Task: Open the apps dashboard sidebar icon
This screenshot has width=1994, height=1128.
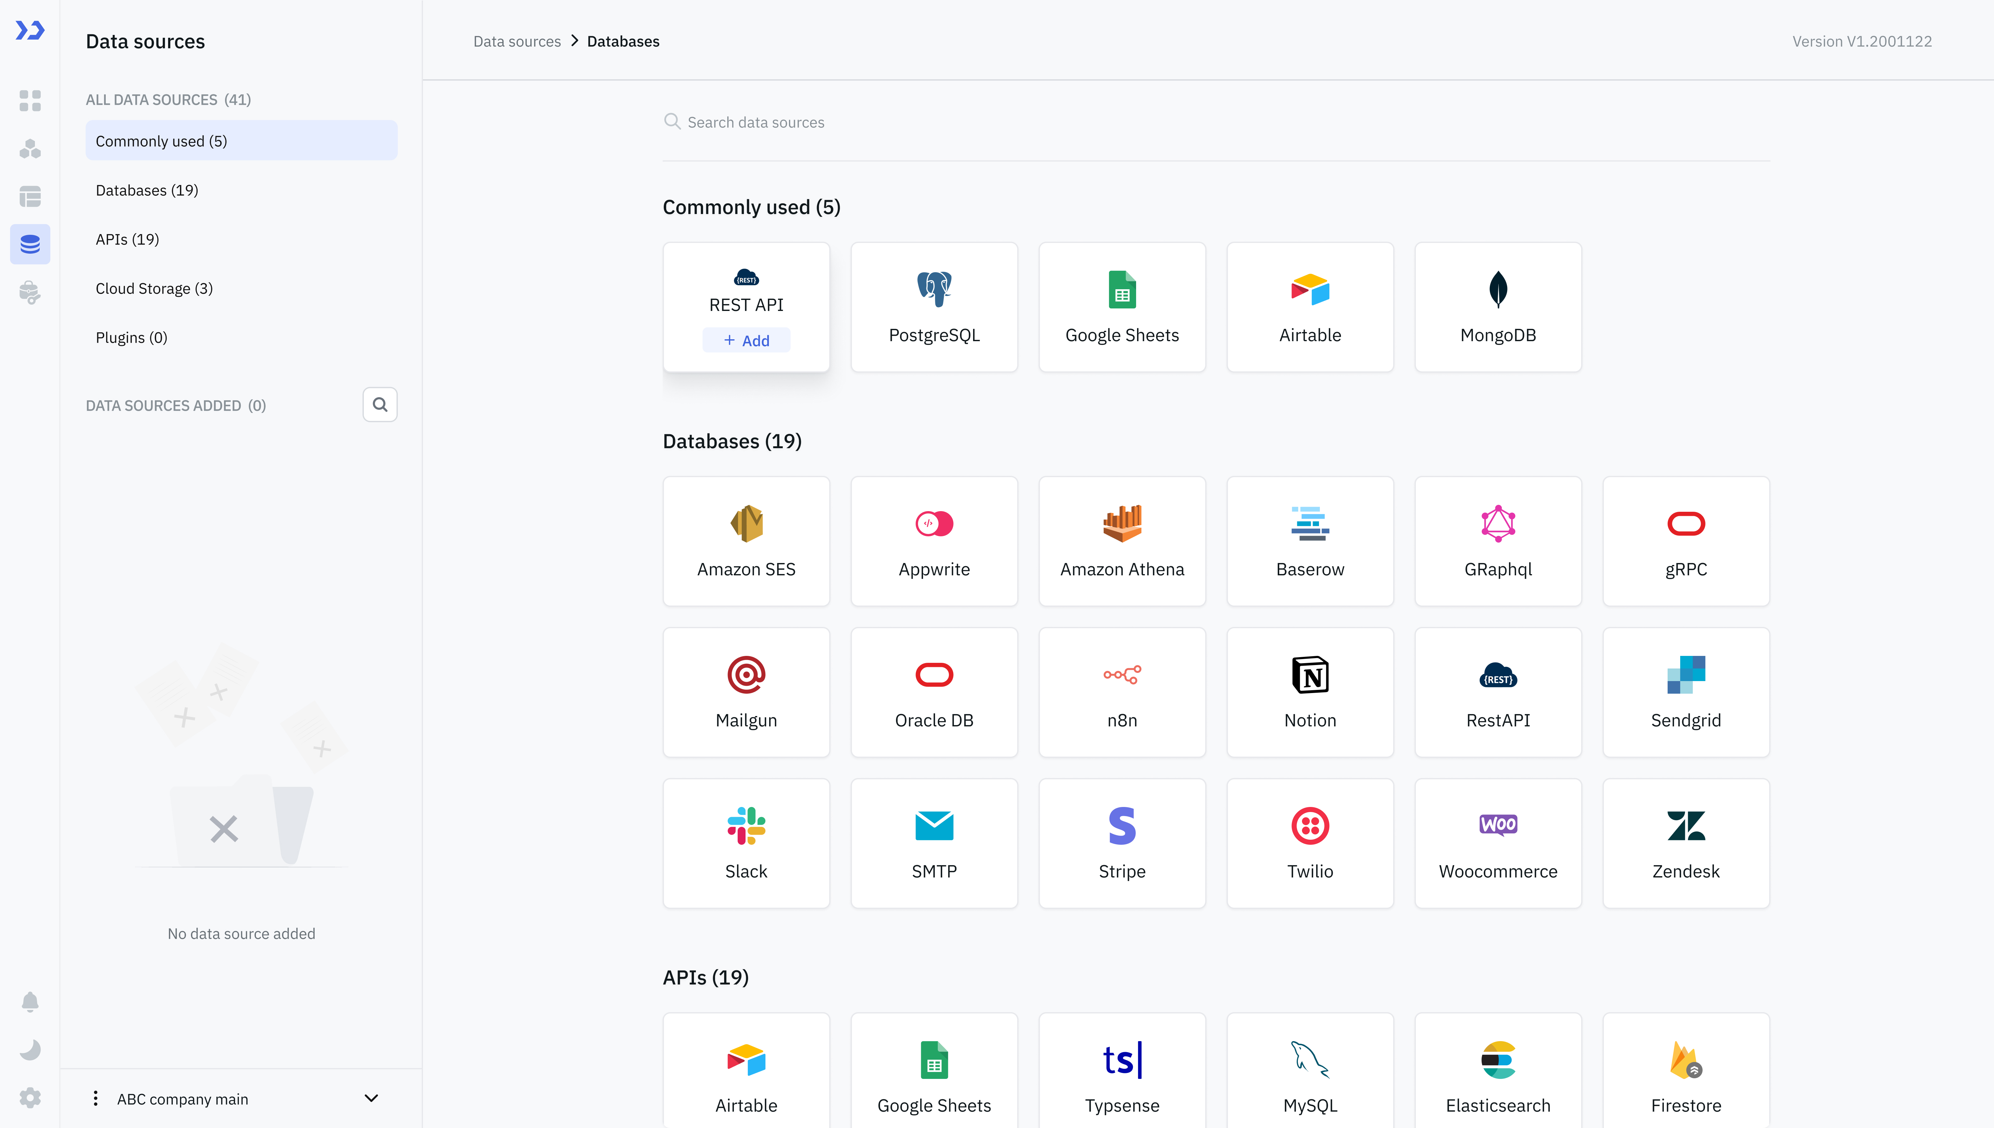Action: 30,101
